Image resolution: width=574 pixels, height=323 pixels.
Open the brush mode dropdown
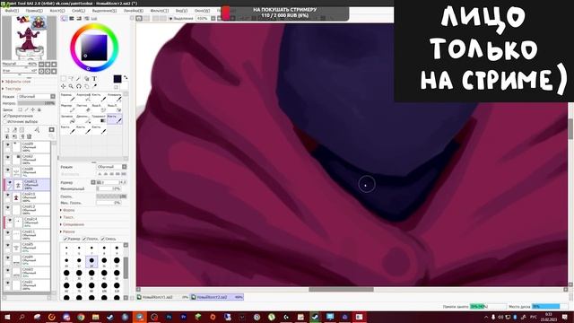pyautogui.click(x=111, y=167)
